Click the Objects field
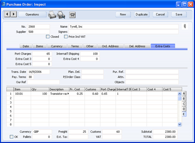The image size is (195, 143). (x=152, y=82)
